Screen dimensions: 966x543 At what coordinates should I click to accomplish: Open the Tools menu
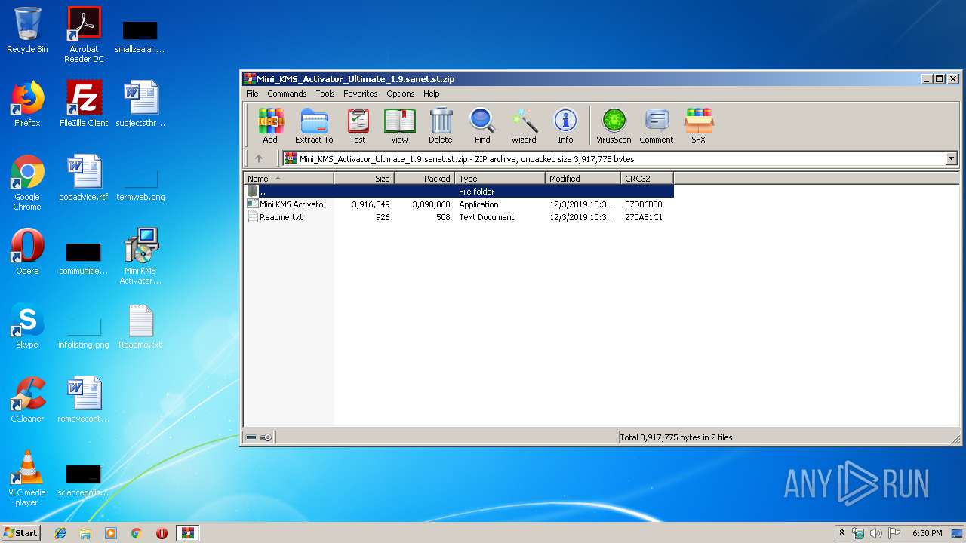(x=325, y=94)
